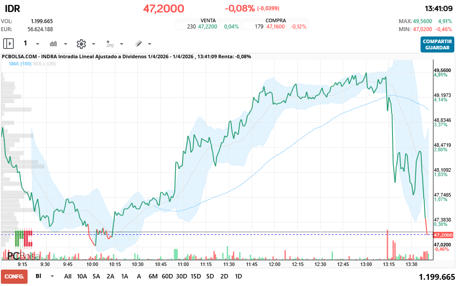Viewport: 461px width, 286px height.
Task: Click the 49,1973 price axis label
Action: pyautogui.click(x=442, y=95)
